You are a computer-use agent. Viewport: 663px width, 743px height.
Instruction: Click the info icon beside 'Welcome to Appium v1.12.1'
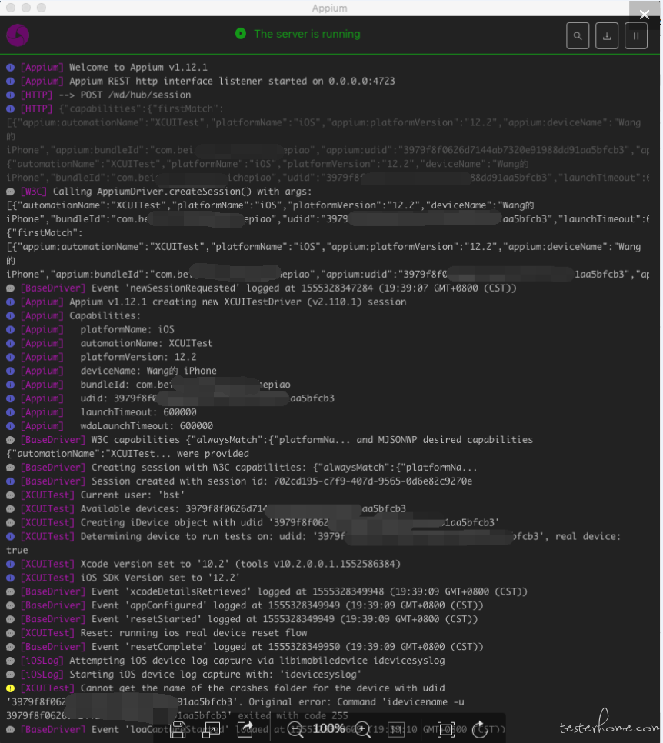point(10,67)
